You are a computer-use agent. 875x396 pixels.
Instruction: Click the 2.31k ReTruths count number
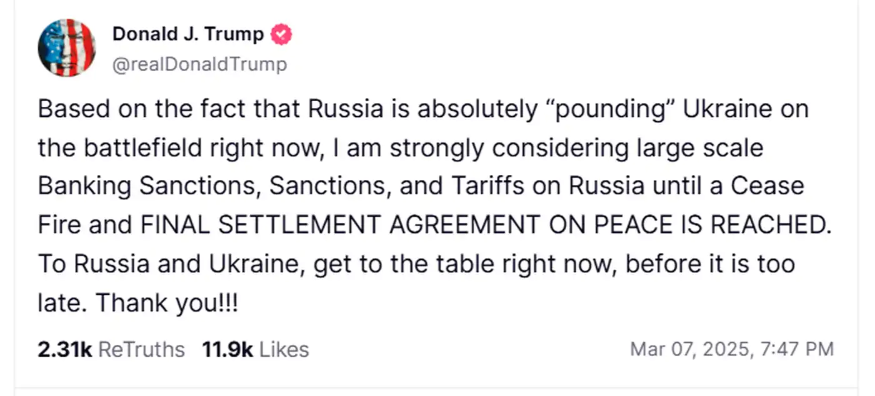click(x=64, y=349)
